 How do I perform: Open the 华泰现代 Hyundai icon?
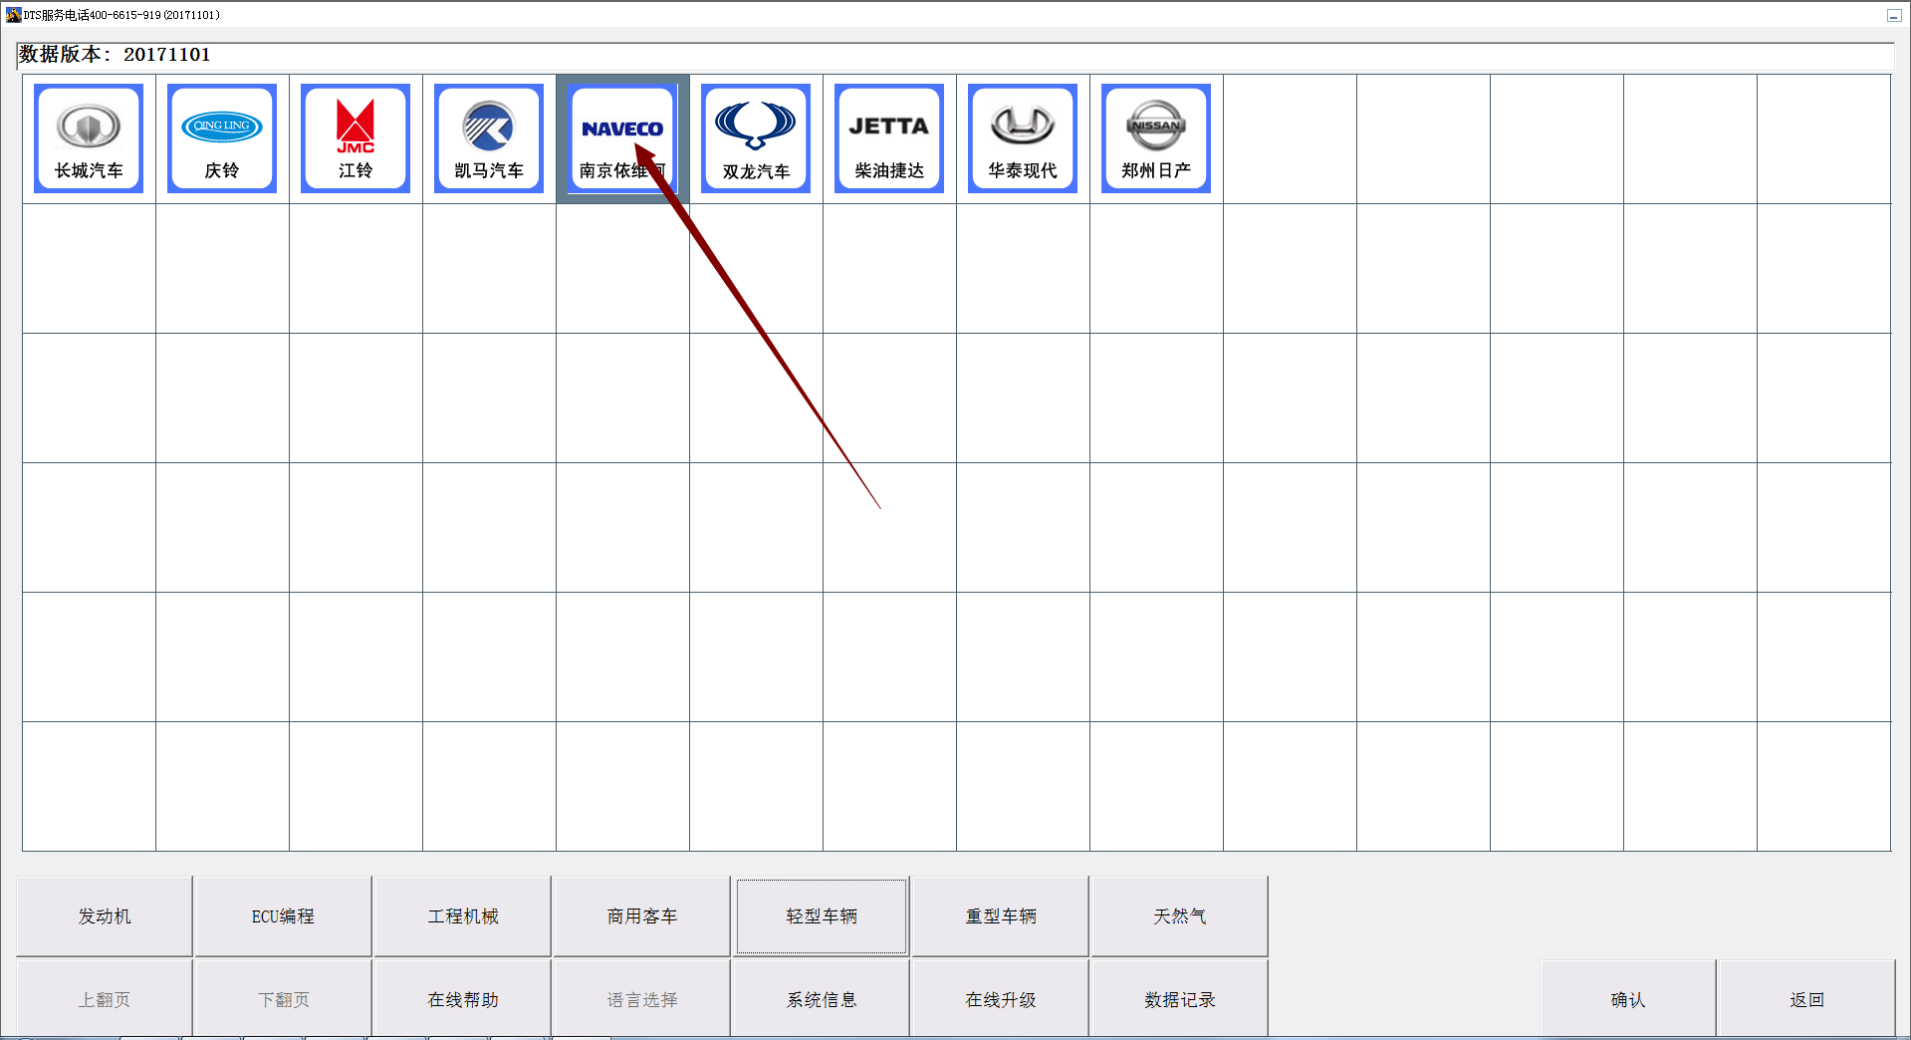1023,138
